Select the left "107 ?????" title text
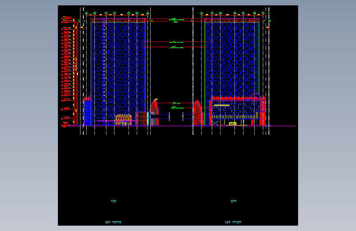356x231 pixels. (x=113, y=222)
